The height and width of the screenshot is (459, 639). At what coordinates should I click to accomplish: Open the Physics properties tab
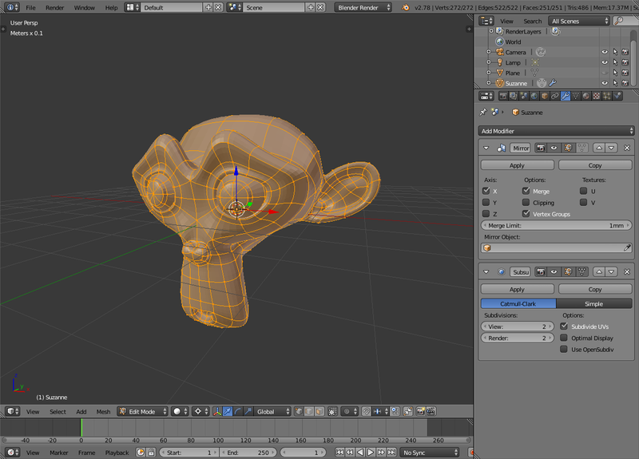coord(617,96)
